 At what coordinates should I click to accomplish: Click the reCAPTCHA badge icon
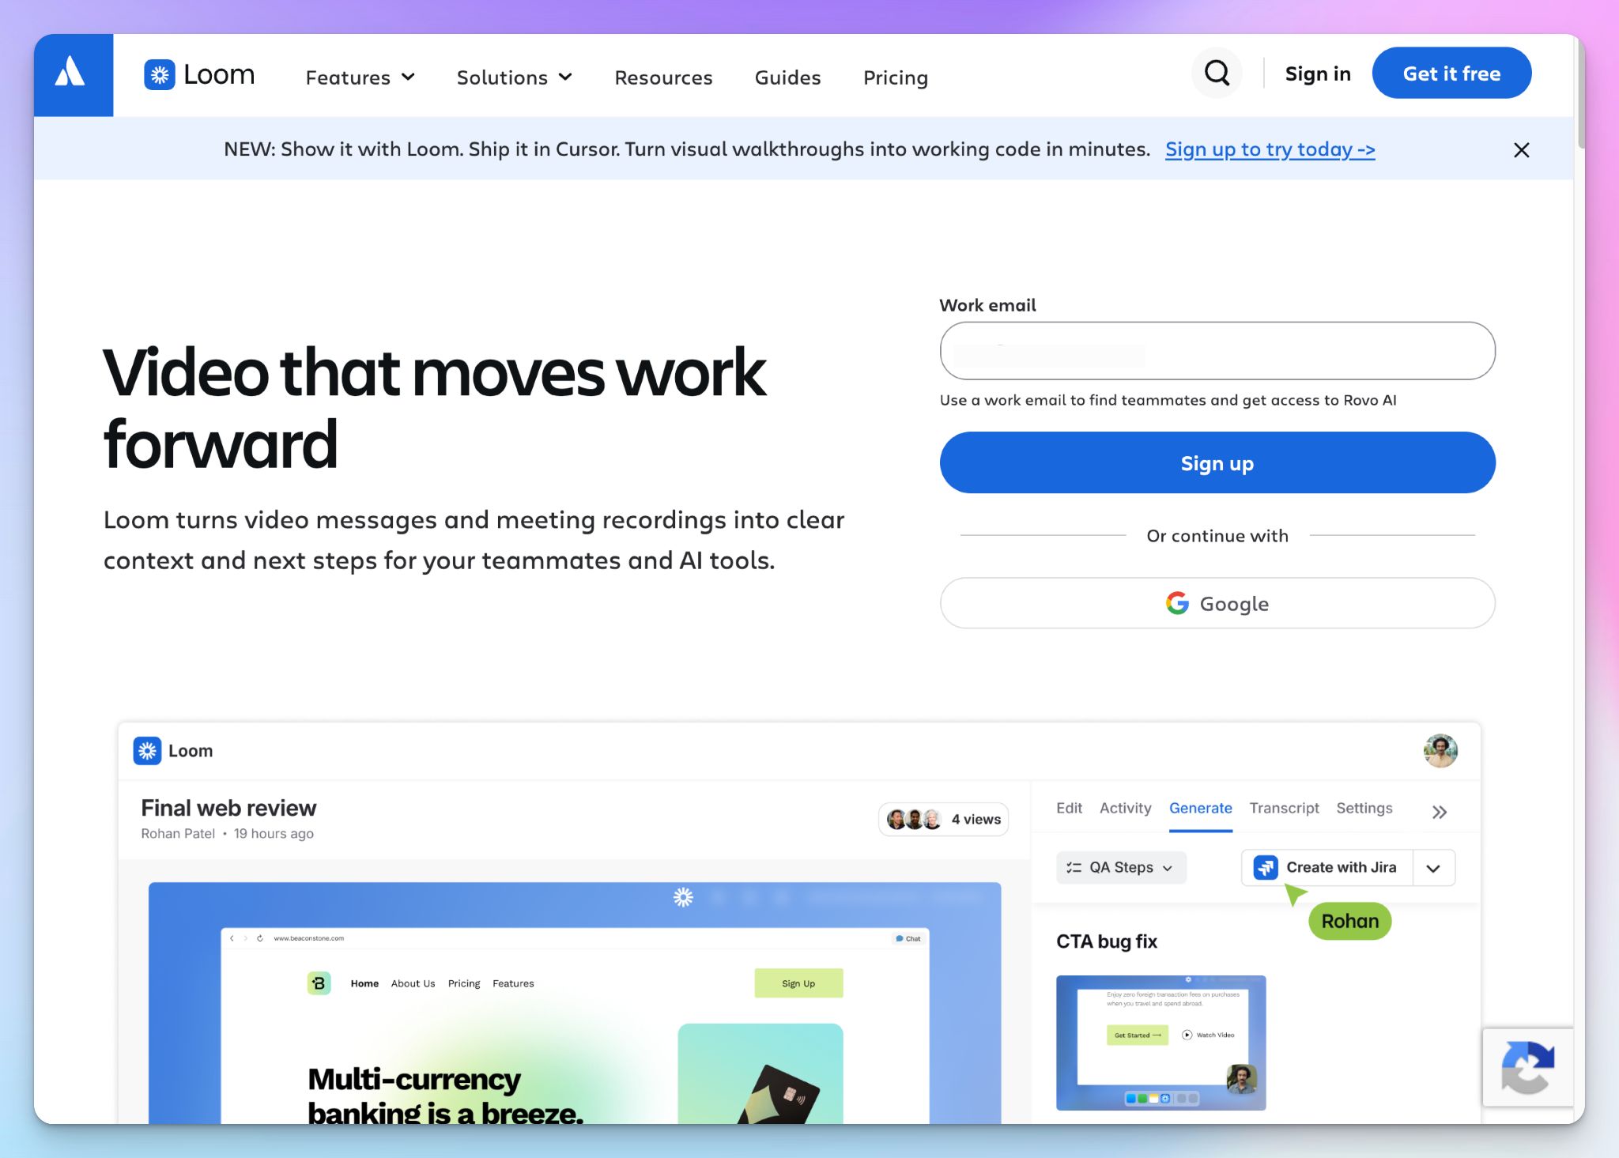tap(1527, 1067)
